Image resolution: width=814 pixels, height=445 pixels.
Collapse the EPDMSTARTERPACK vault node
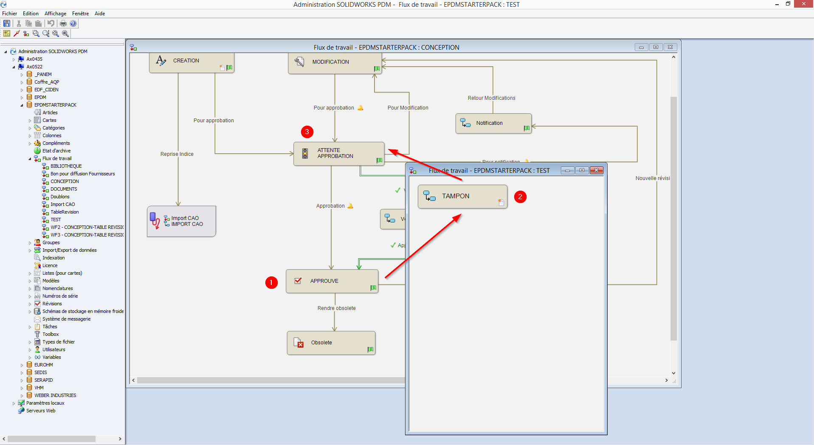coord(22,105)
